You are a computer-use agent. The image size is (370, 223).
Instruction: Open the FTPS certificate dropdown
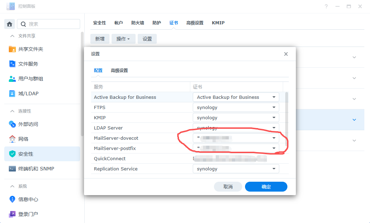click(x=236, y=107)
